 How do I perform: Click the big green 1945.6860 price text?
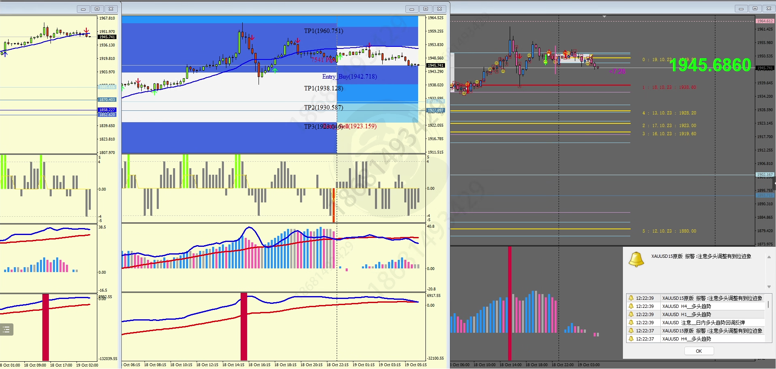click(x=710, y=65)
